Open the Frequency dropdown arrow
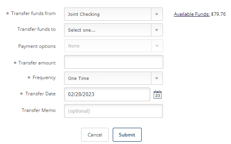This screenshot has width=231, height=144. pos(157,78)
